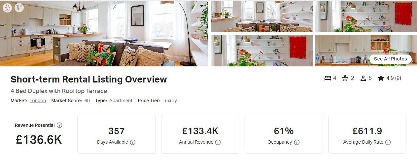Click the person icon for guests
417x163 pixels.
(363, 78)
